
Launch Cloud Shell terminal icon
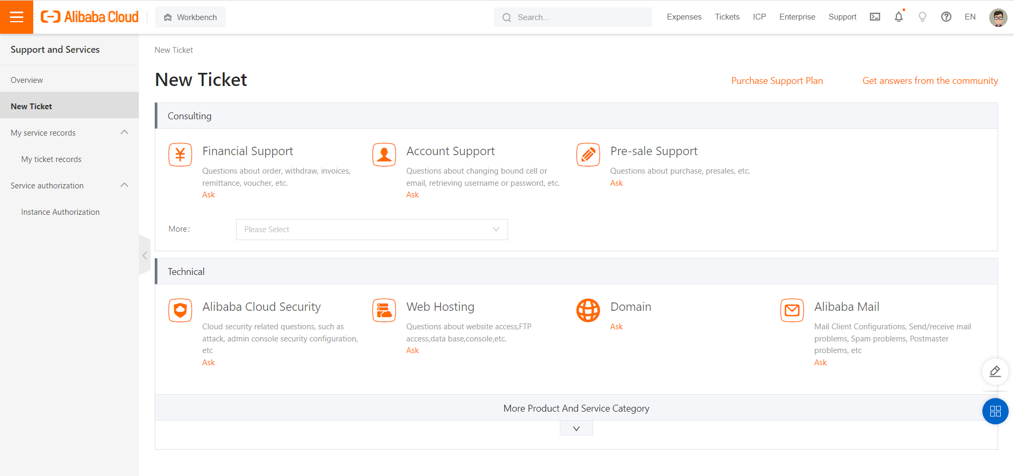[875, 17]
